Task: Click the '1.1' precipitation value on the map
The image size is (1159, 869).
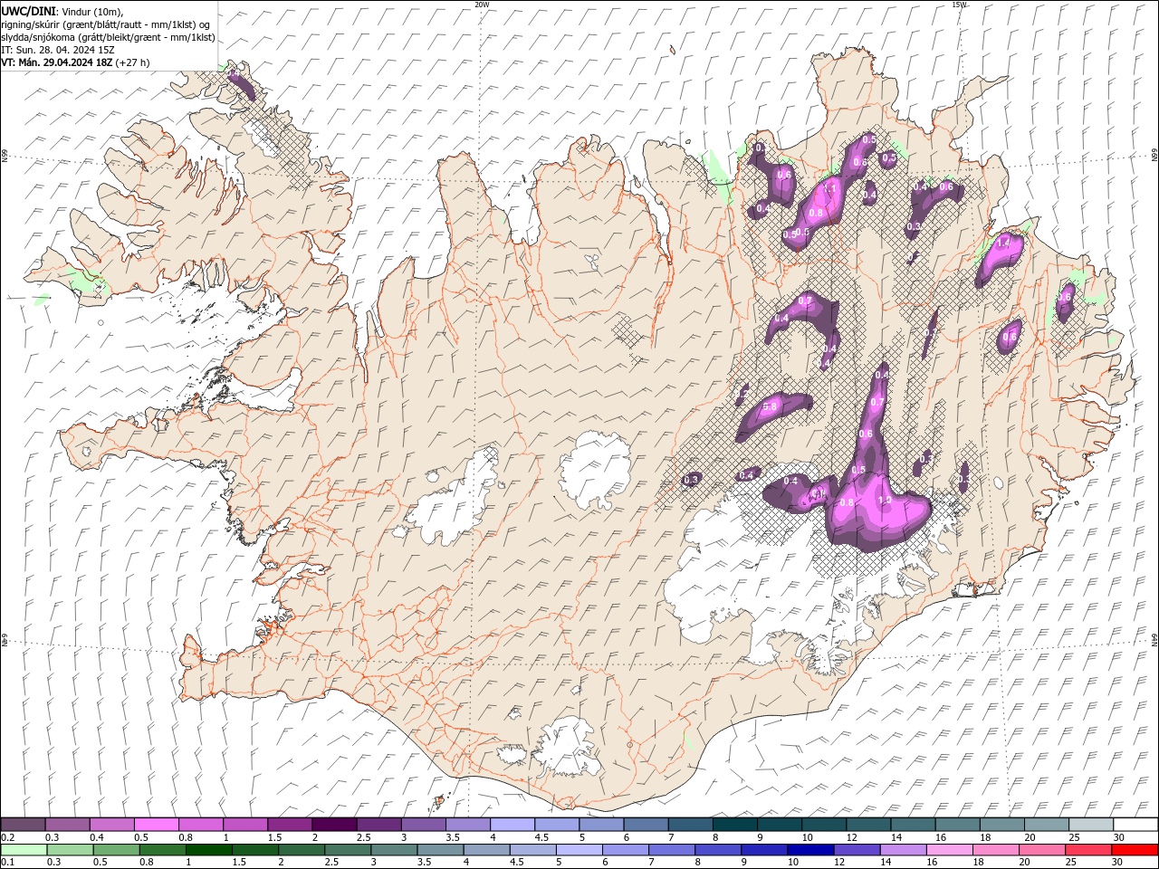Action: point(828,189)
